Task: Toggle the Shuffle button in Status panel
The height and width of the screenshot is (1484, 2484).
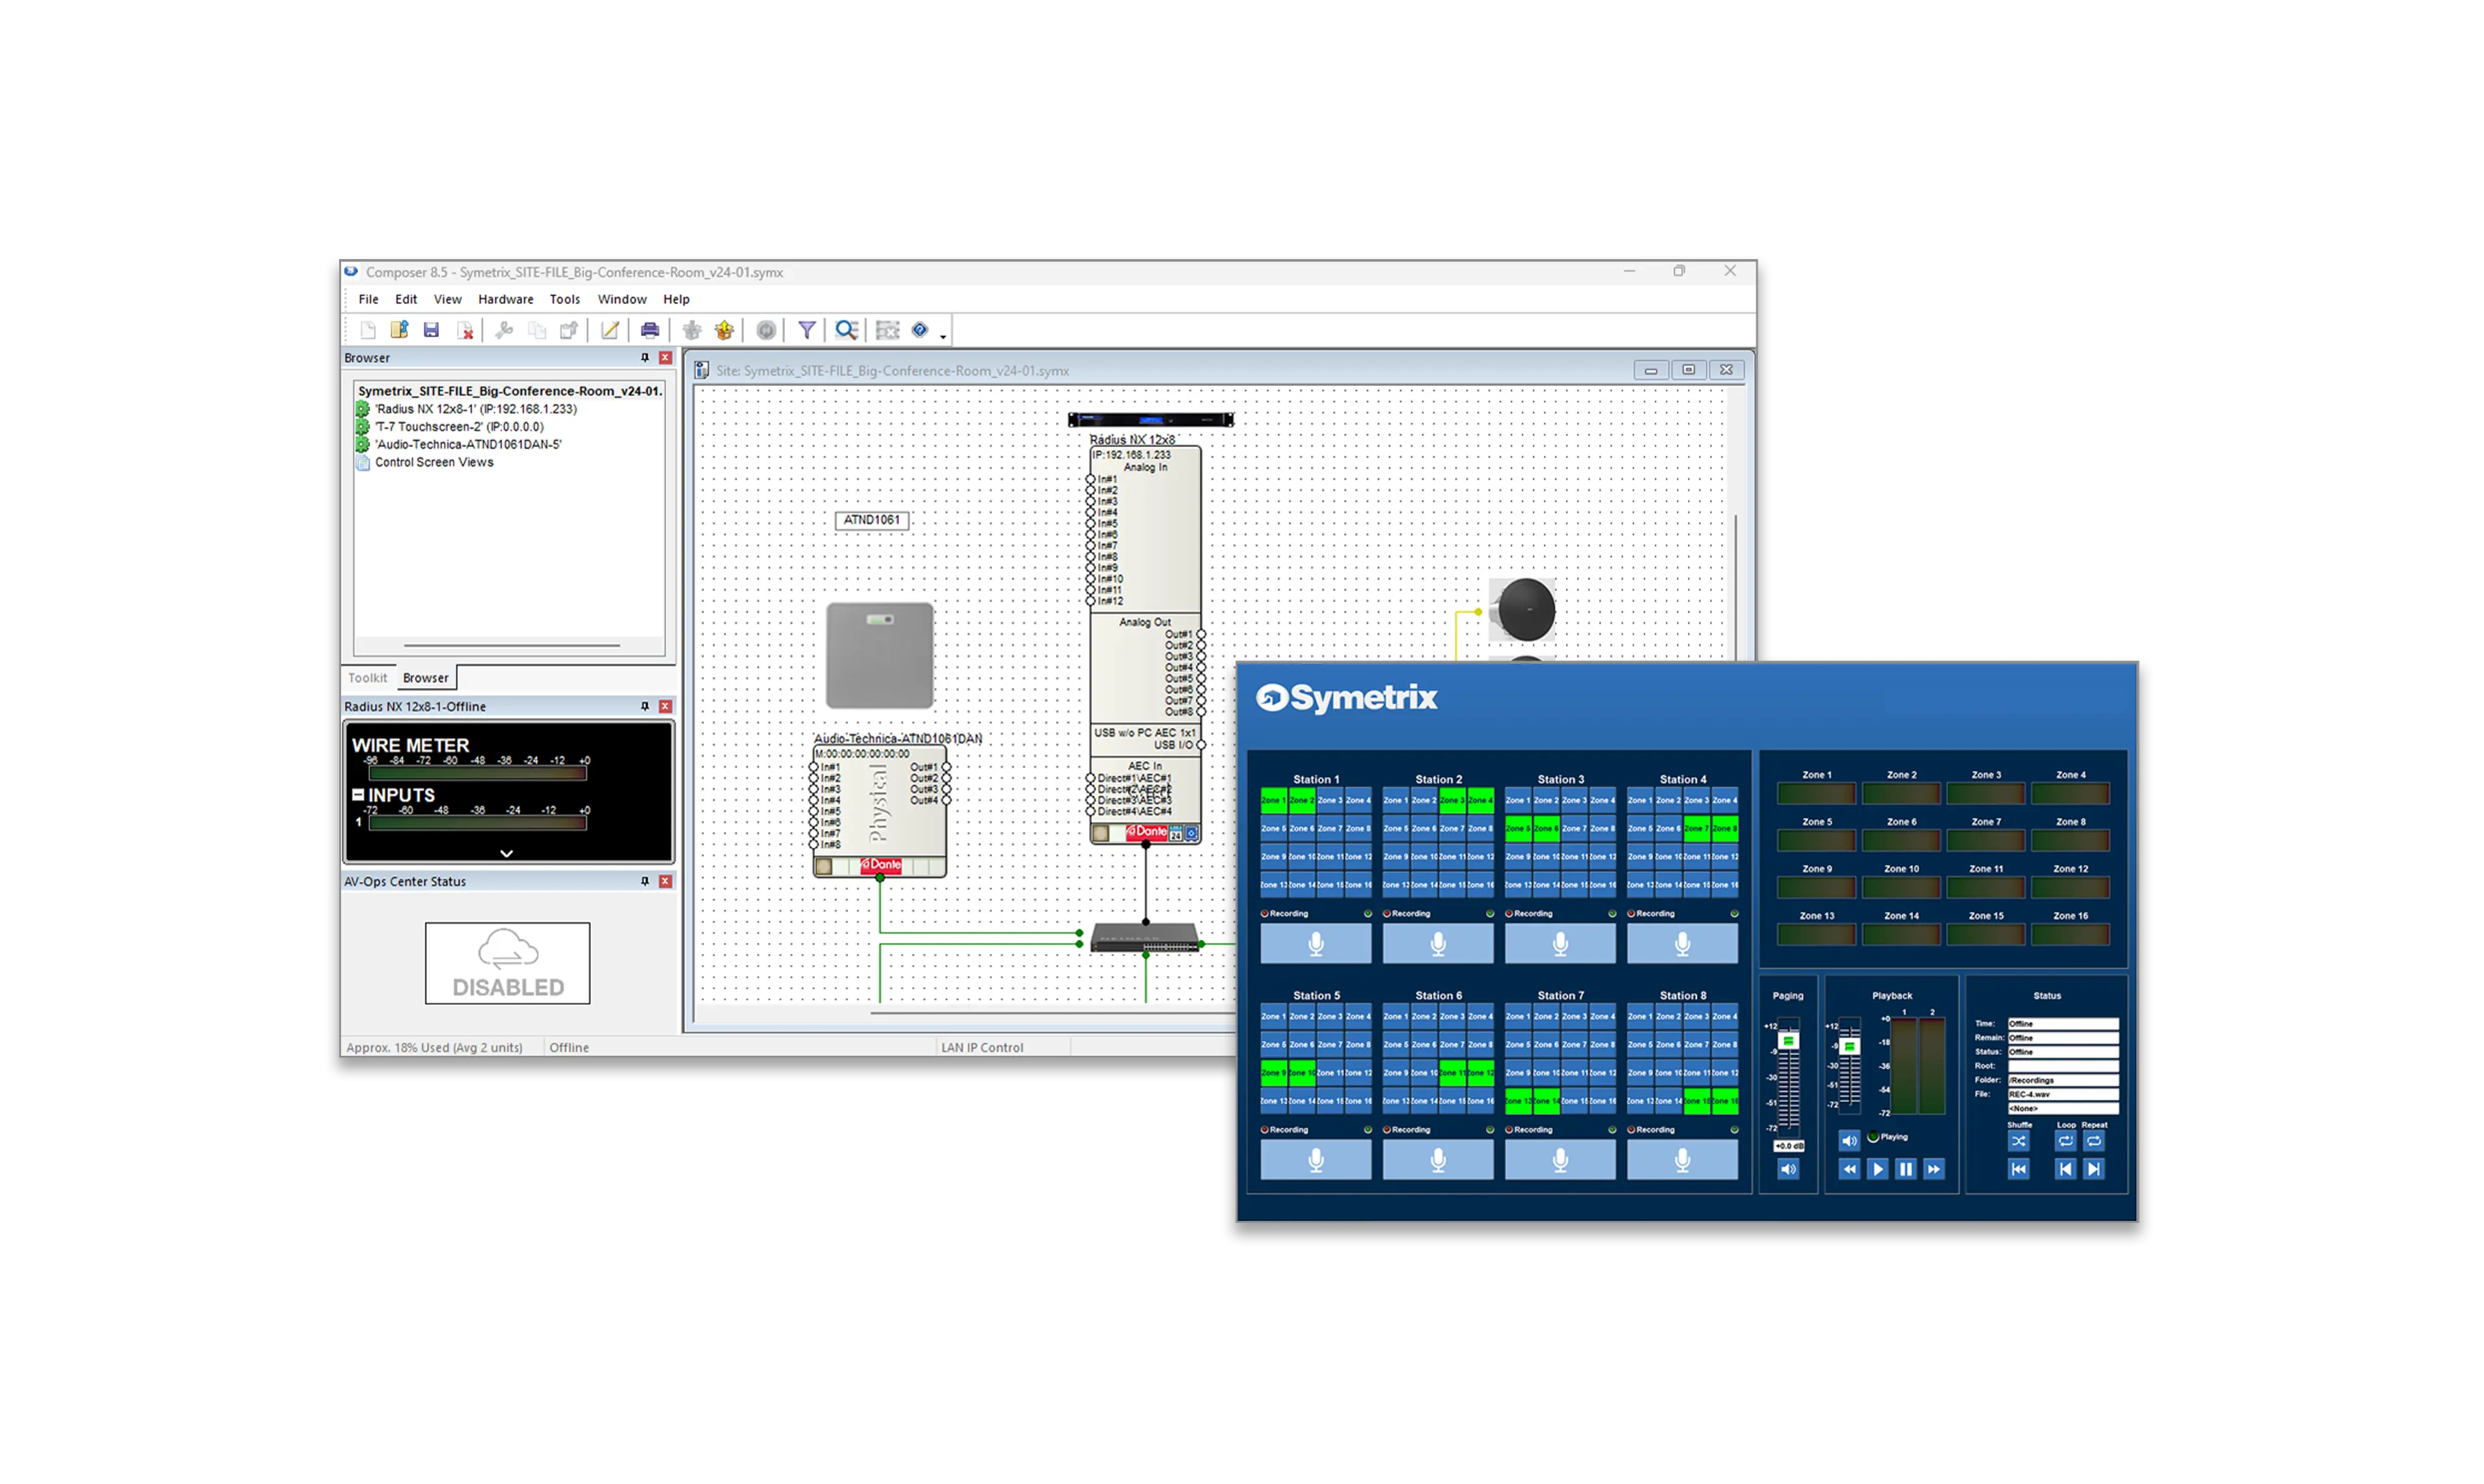Action: [2018, 1141]
